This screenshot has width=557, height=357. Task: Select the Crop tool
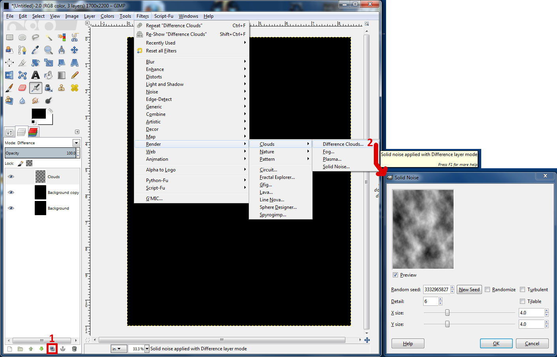pos(23,63)
